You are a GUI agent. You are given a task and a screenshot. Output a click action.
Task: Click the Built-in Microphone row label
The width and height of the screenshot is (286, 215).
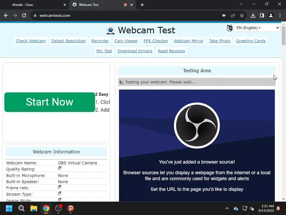click(x=26, y=176)
